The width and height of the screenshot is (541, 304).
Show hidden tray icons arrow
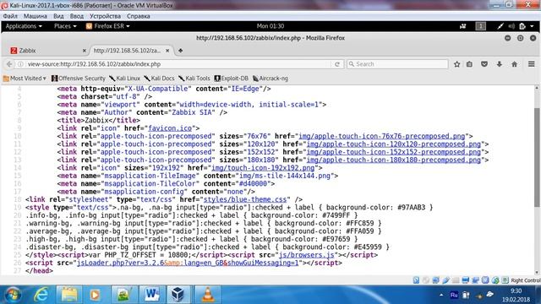coord(441,295)
